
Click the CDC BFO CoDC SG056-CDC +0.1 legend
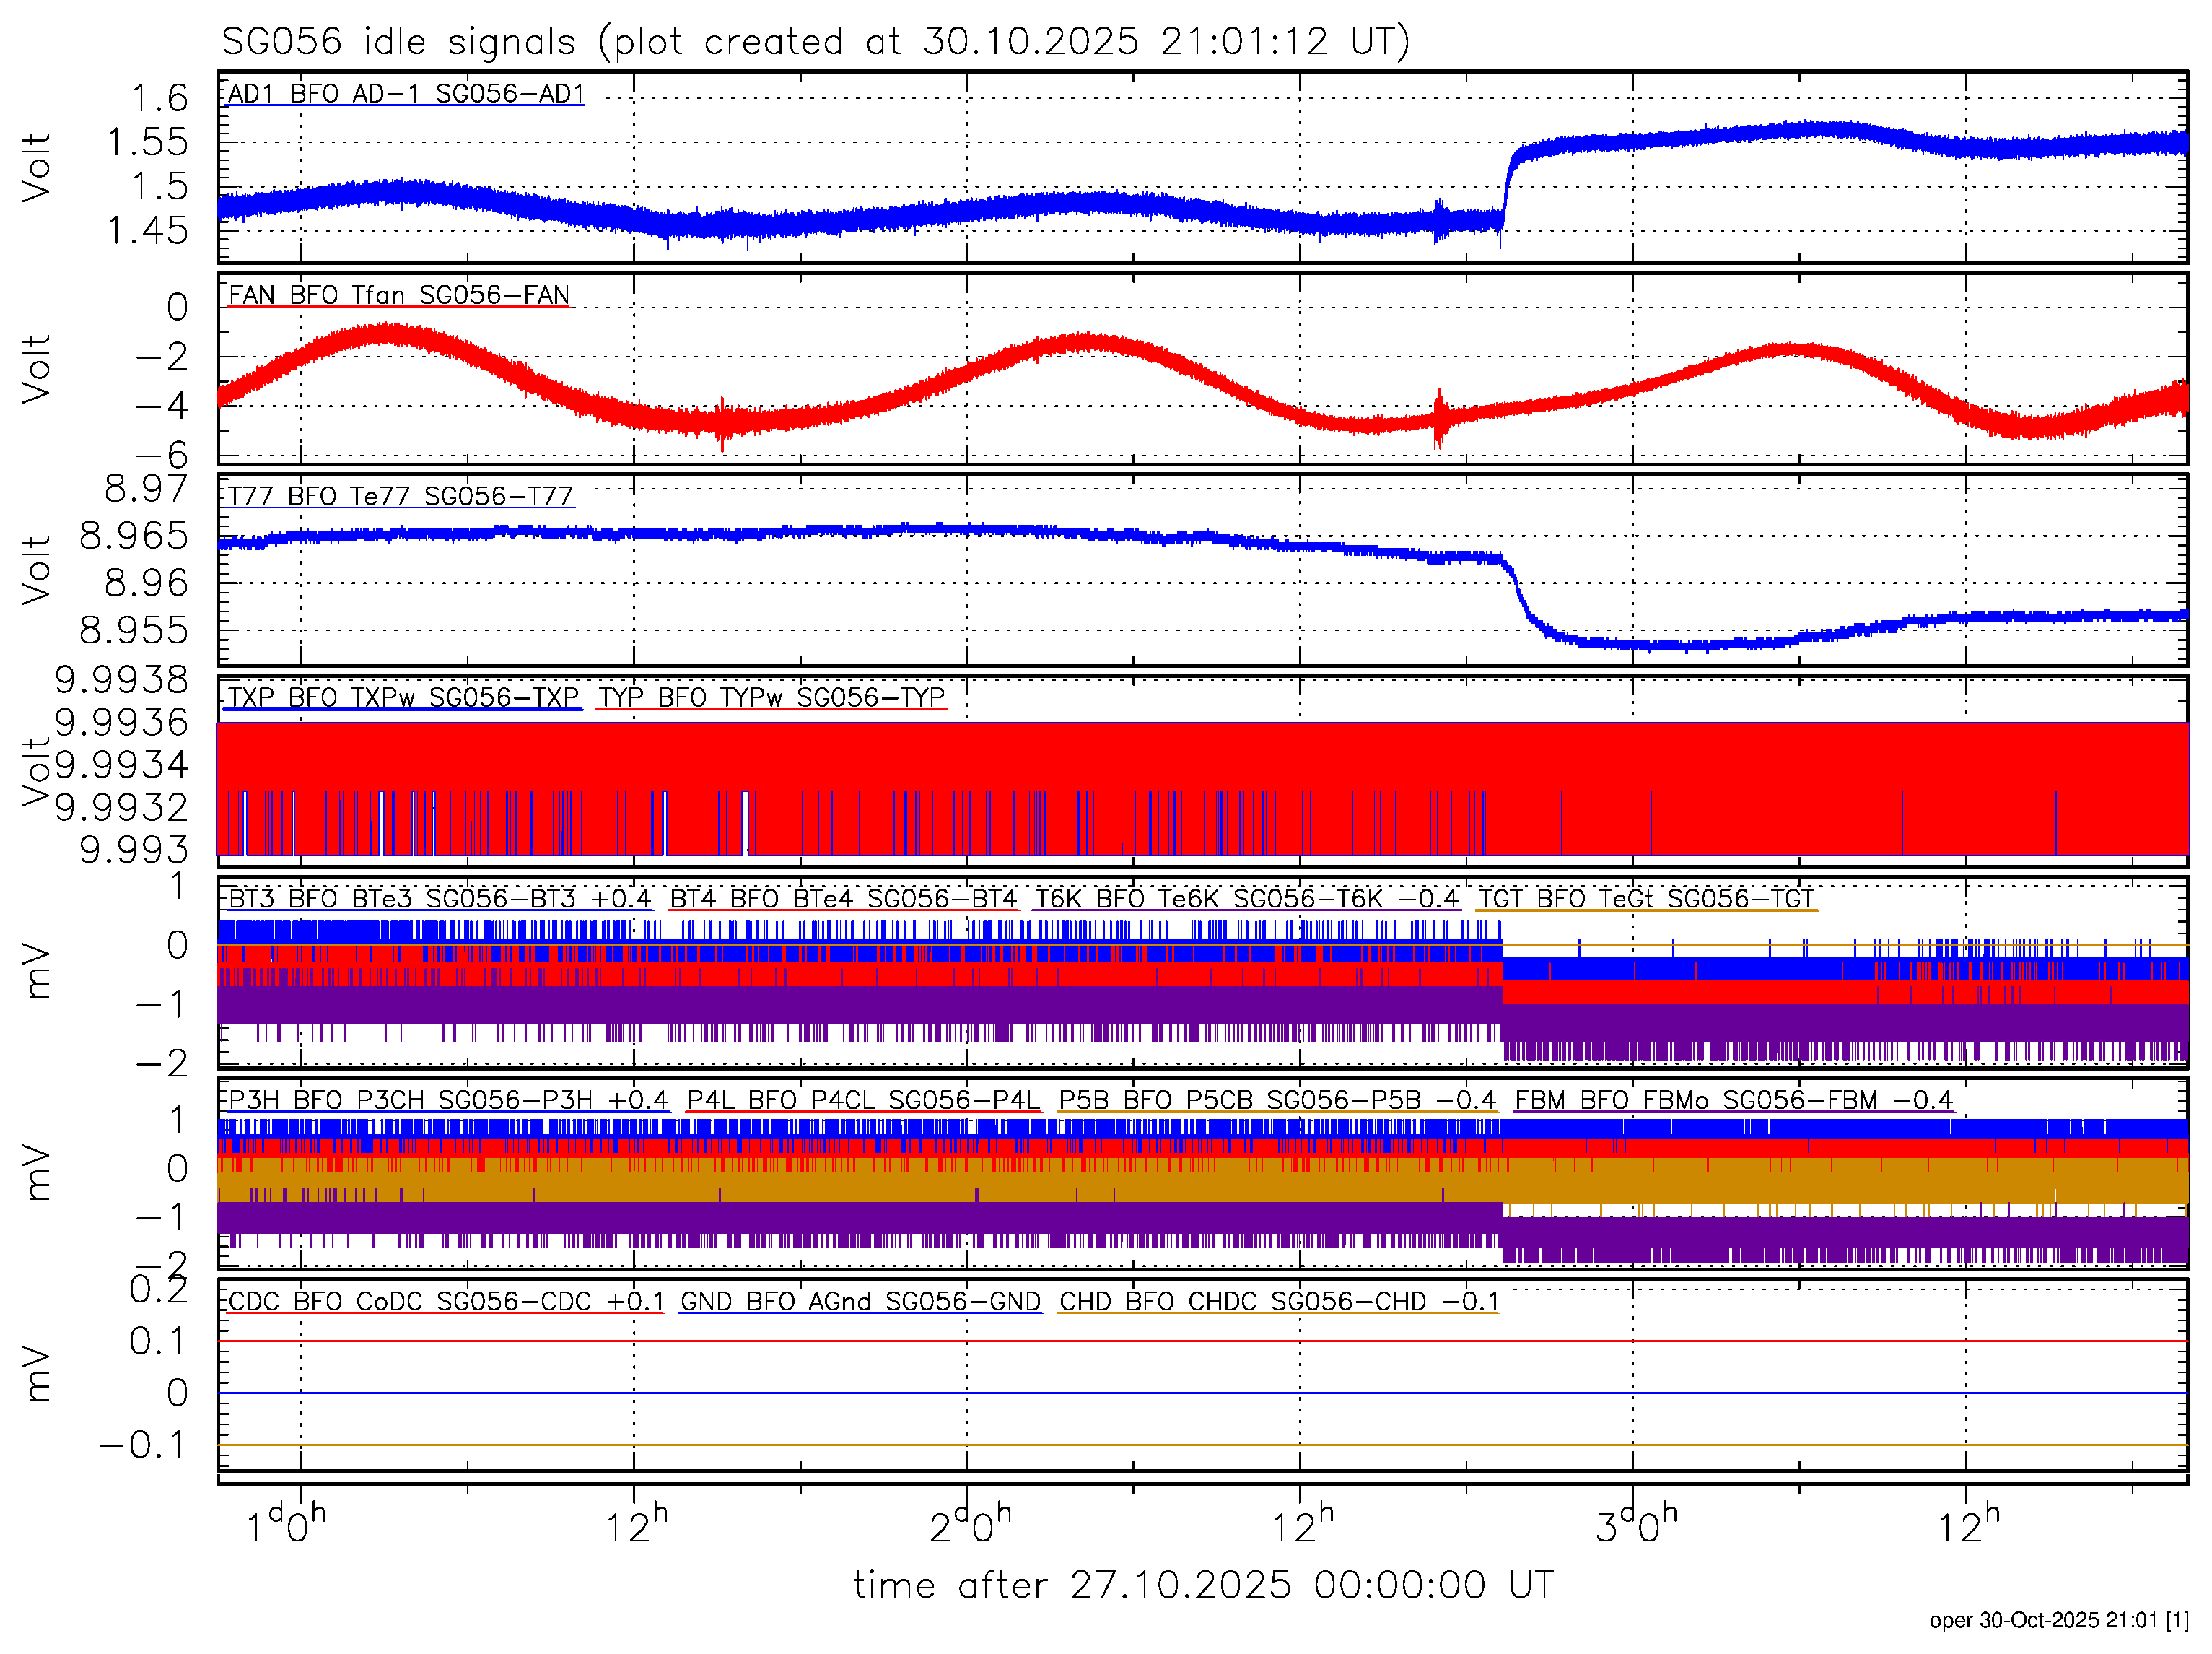click(x=446, y=1301)
